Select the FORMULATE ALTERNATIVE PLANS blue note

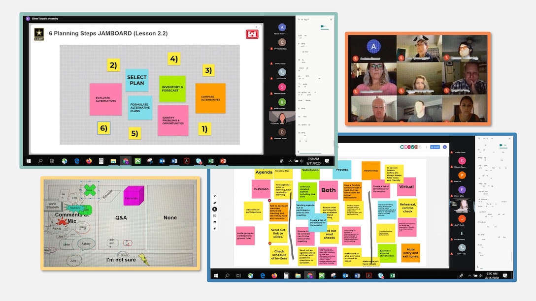(x=140, y=108)
